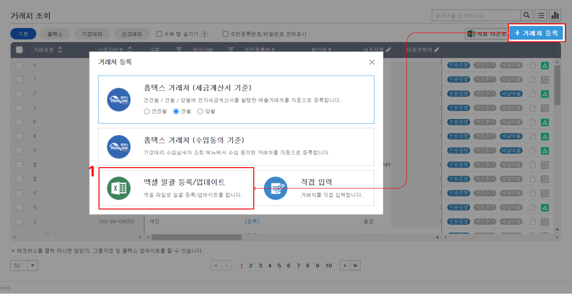Click the 직접 입력 pencil note icon

click(275, 188)
